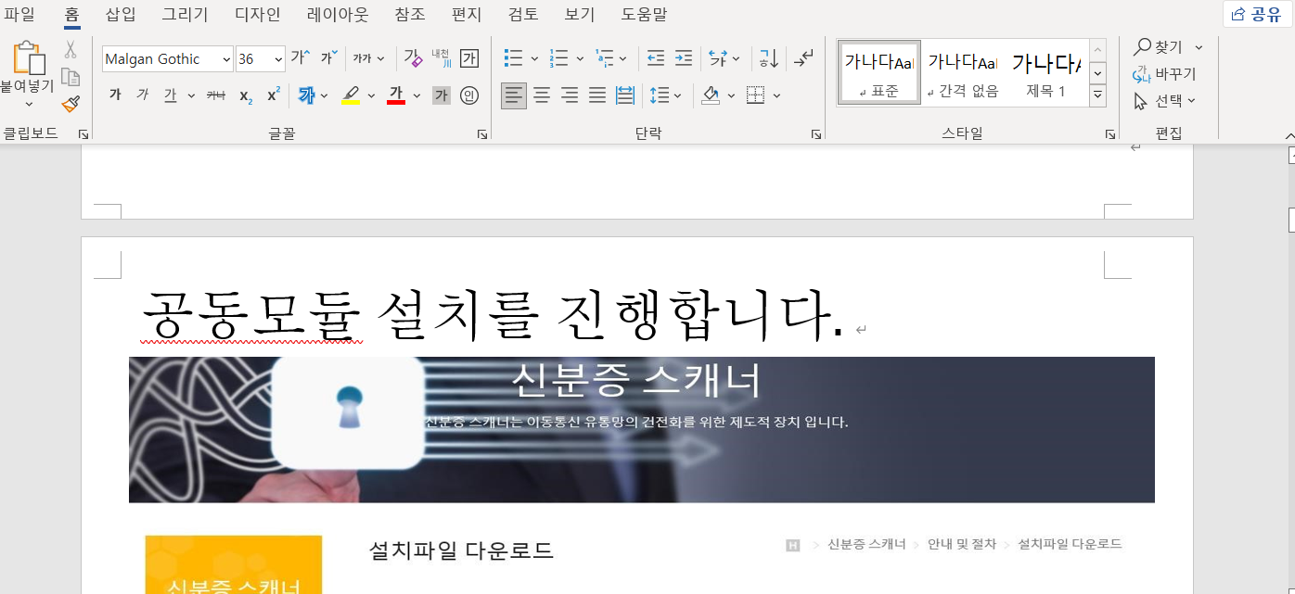Switch to the Draw (그리기) tab
The height and width of the screenshot is (594, 1295).
point(186,14)
